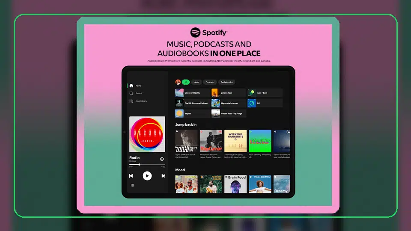Select the Music filter chip
The width and height of the screenshot is (411, 231).
(197, 82)
